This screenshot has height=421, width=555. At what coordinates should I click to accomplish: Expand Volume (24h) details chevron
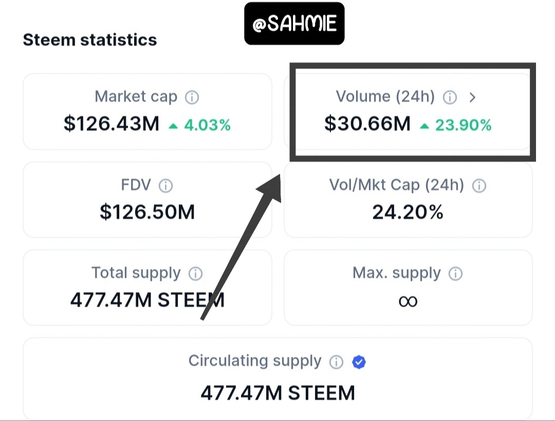[473, 97]
